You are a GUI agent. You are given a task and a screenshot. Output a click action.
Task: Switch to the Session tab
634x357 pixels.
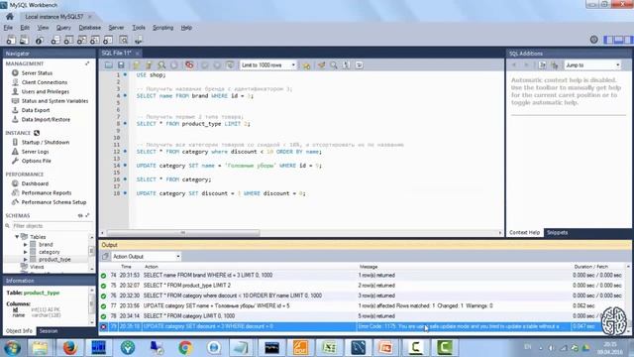pos(49,330)
